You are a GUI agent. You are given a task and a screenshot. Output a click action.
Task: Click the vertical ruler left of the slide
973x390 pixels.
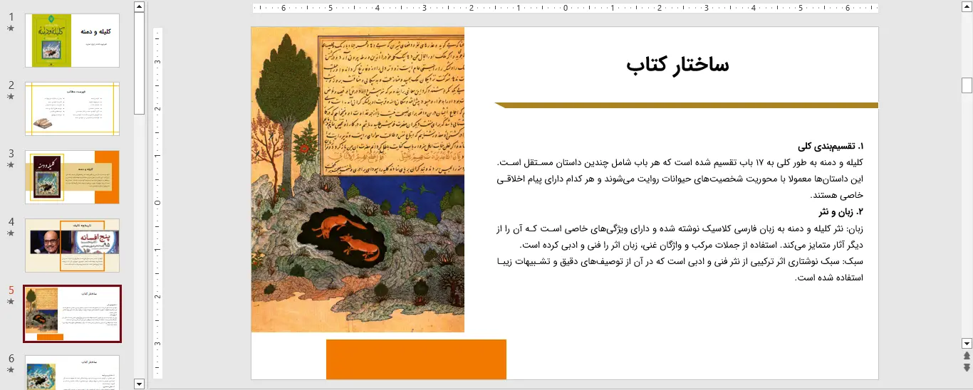158,203
